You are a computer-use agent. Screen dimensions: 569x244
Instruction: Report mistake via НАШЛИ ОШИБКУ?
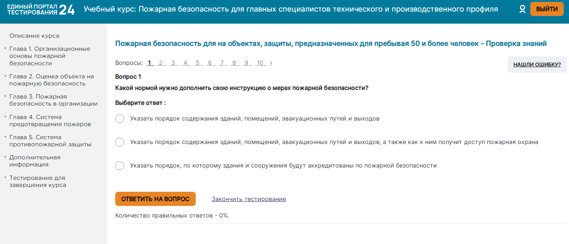tap(537, 65)
